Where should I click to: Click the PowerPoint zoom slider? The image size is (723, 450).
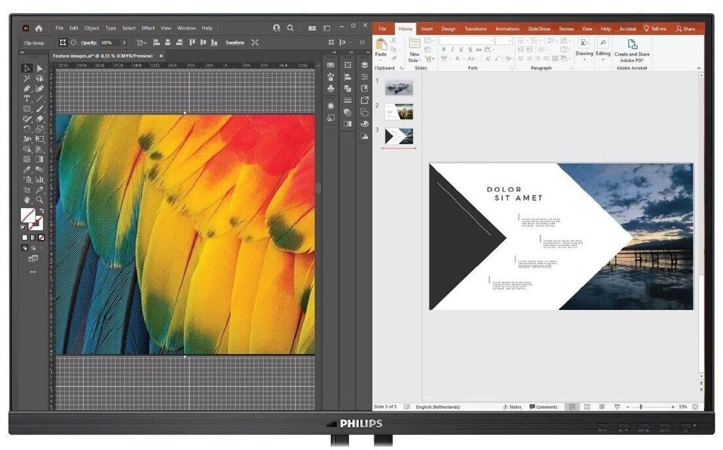tap(640, 407)
